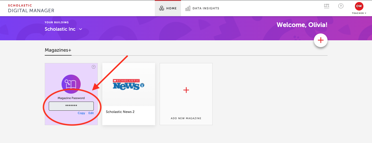
Task: Click the purple key-and-book password icon
Action: (x=71, y=84)
